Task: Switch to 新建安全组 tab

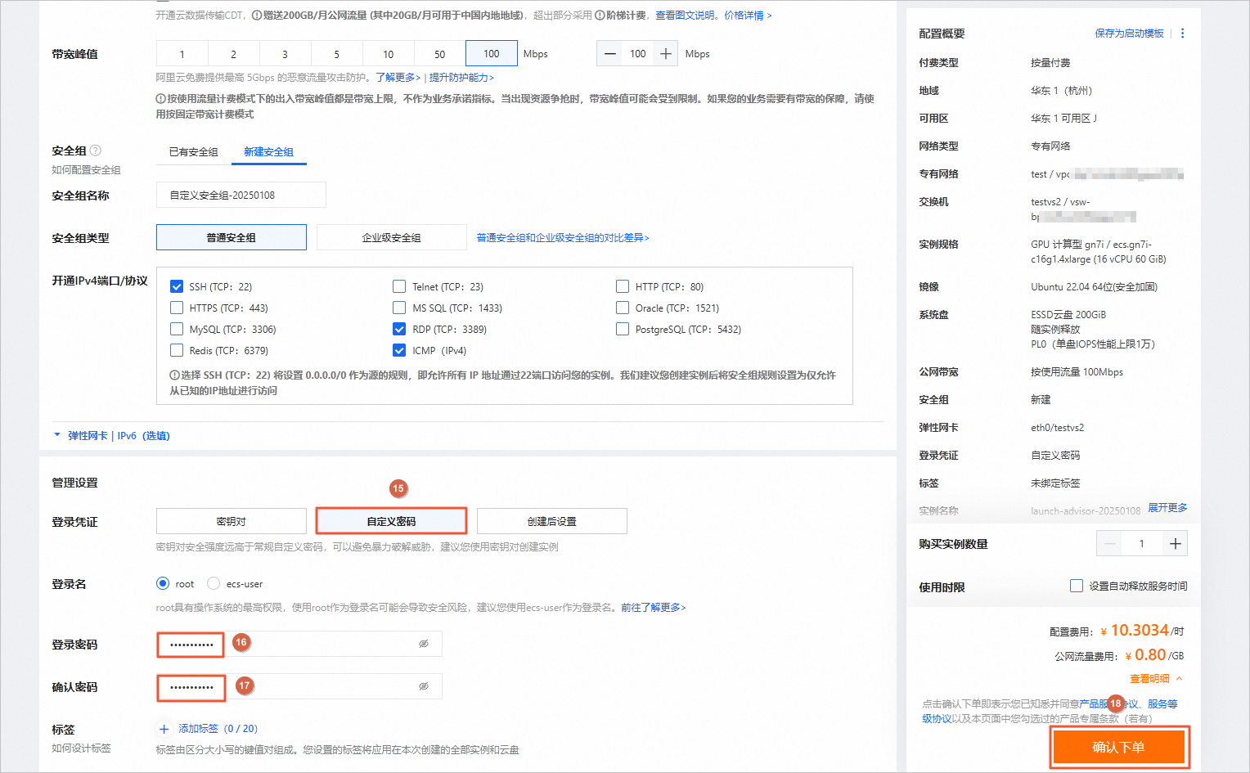Action: 268,152
